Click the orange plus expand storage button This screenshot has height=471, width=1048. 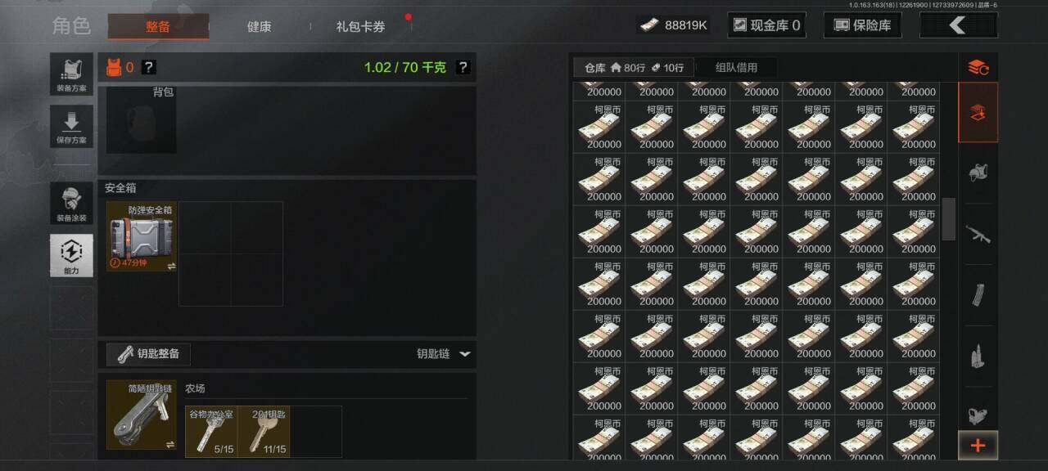pos(978,446)
